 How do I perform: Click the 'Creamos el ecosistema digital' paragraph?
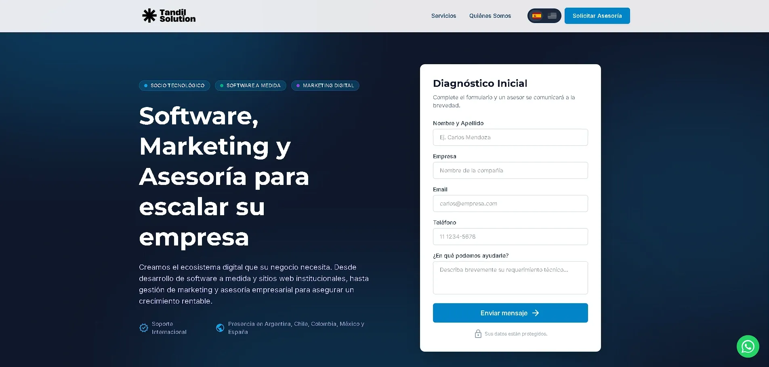(254, 284)
